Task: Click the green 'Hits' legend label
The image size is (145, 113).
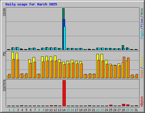Action: pyautogui.click(x=142, y=12)
